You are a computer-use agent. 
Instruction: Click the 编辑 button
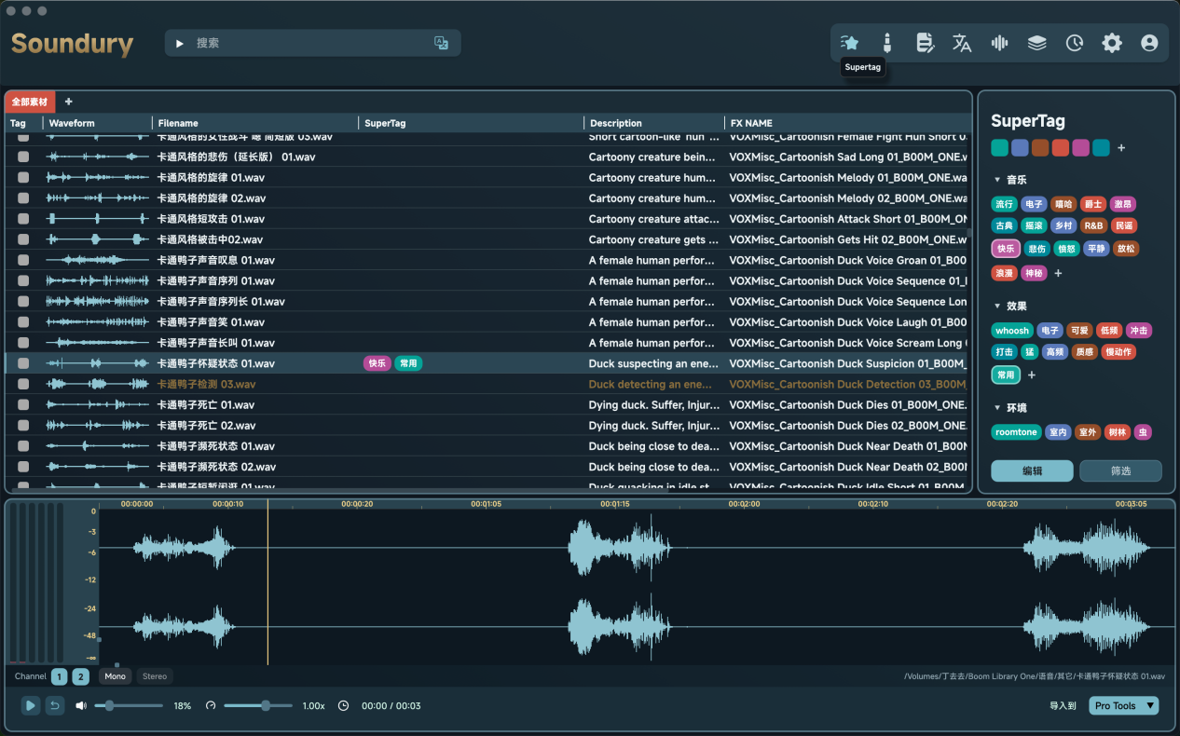pos(1032,470)
